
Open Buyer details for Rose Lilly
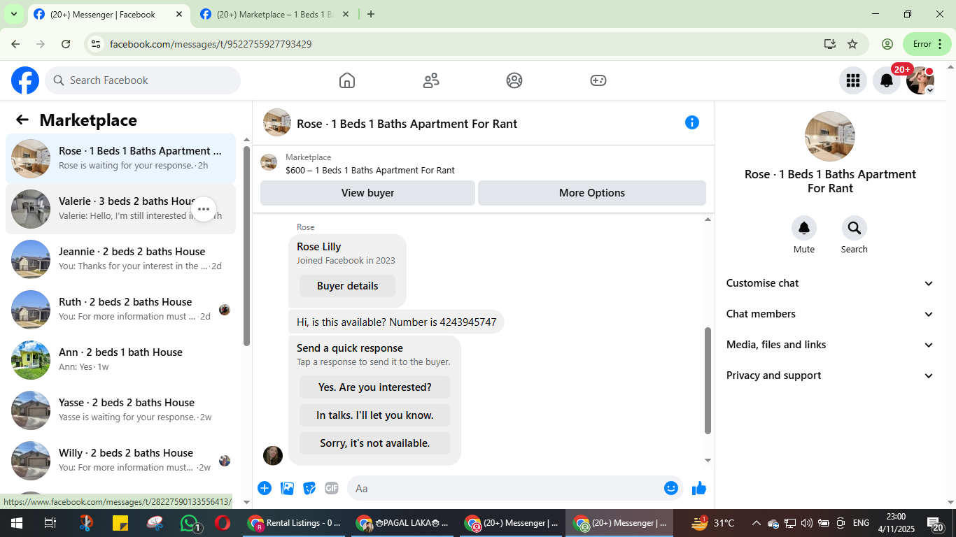[x=347, y=285]
